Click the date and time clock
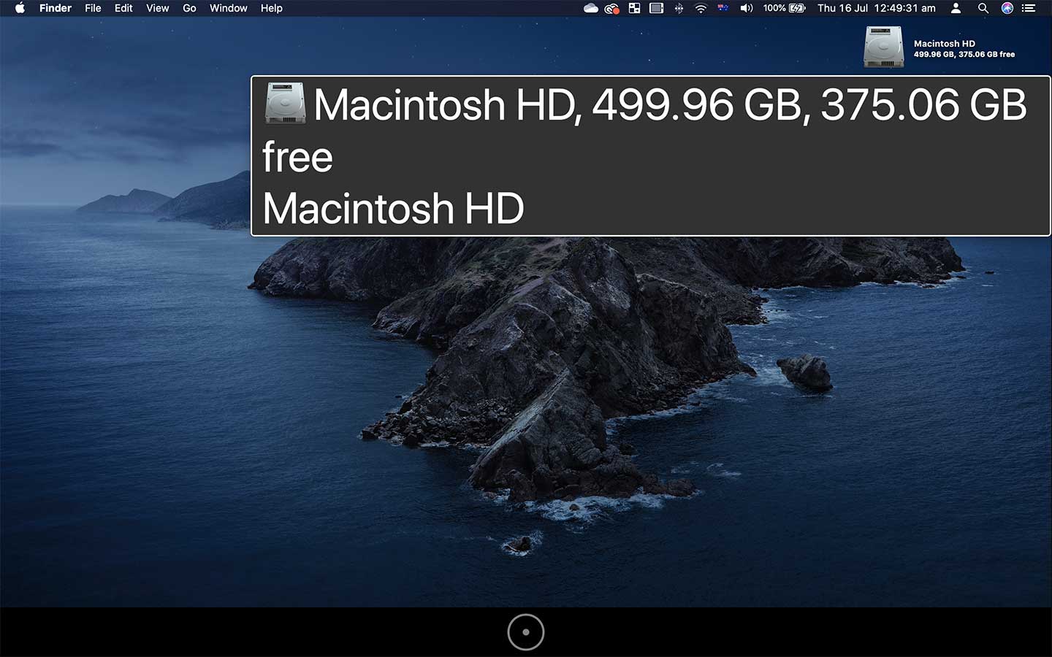The height and width of the screenshot is (657, 1052). 877,8
